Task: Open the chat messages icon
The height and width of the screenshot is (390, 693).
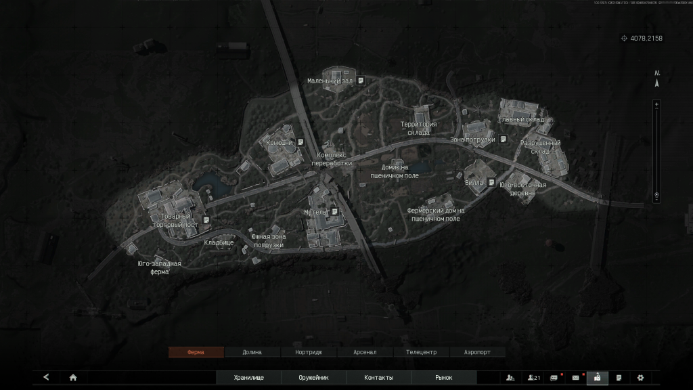Action: 555,377
